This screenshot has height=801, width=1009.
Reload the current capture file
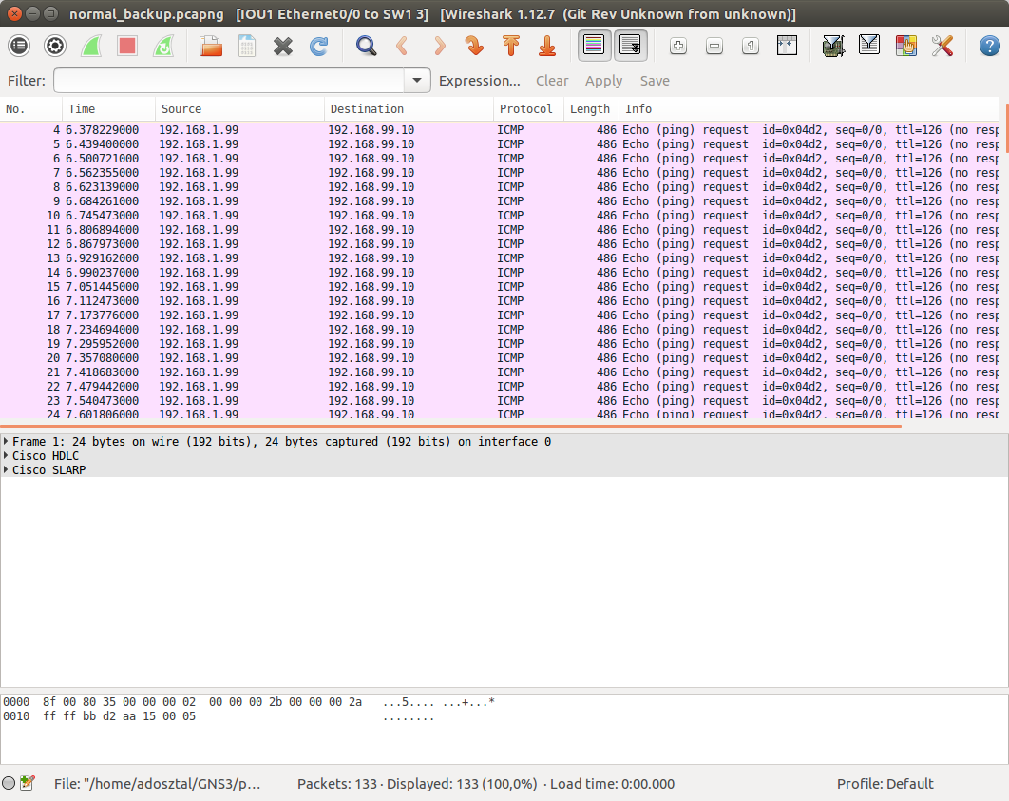tap(319, 46)
